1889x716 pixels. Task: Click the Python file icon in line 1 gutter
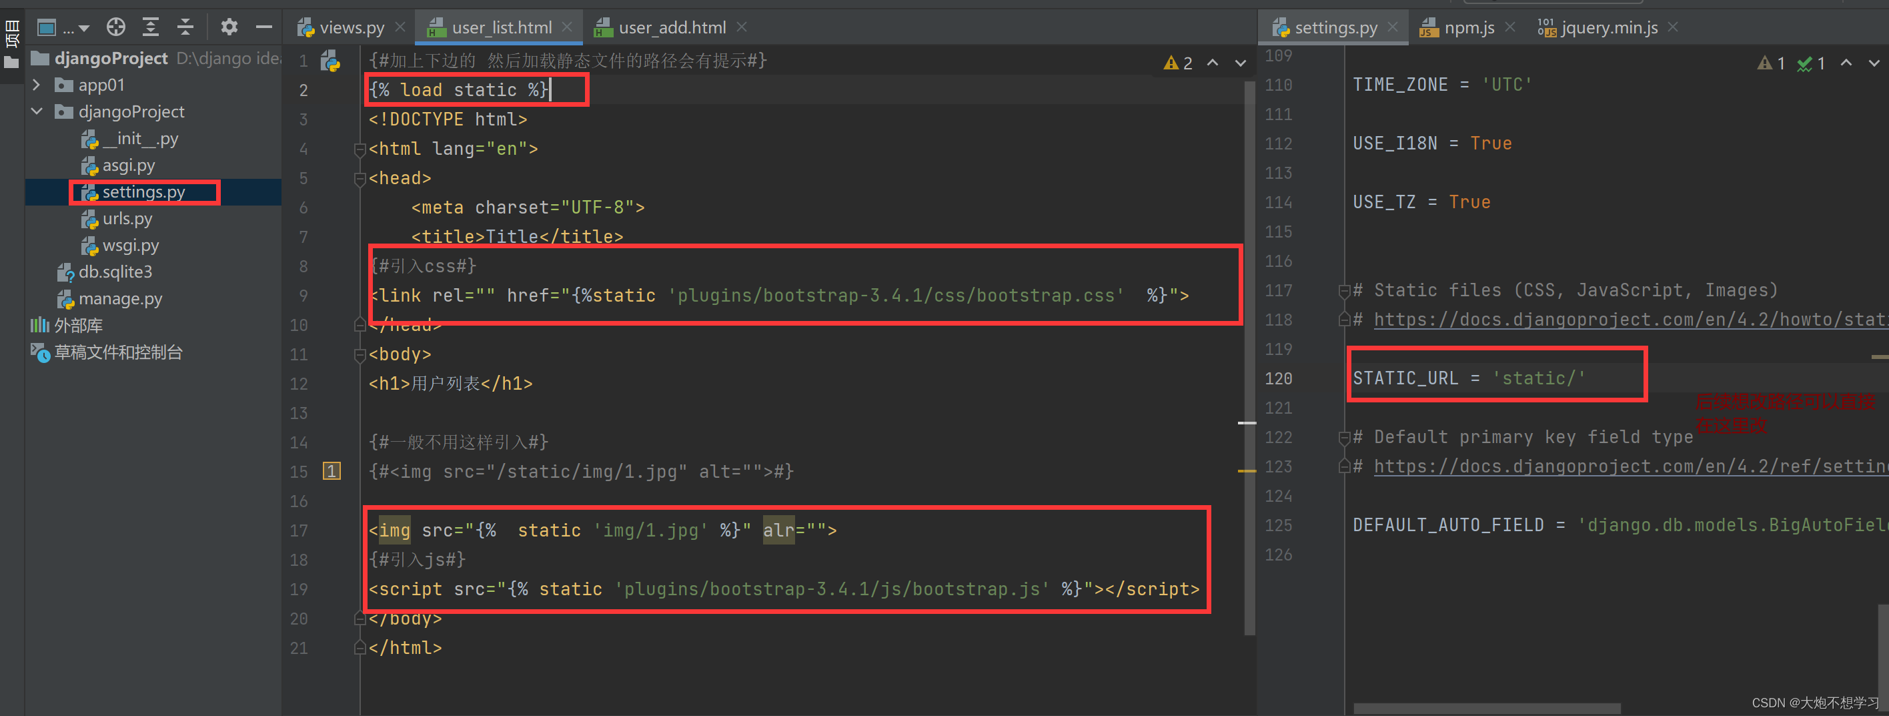coord(331,61)
